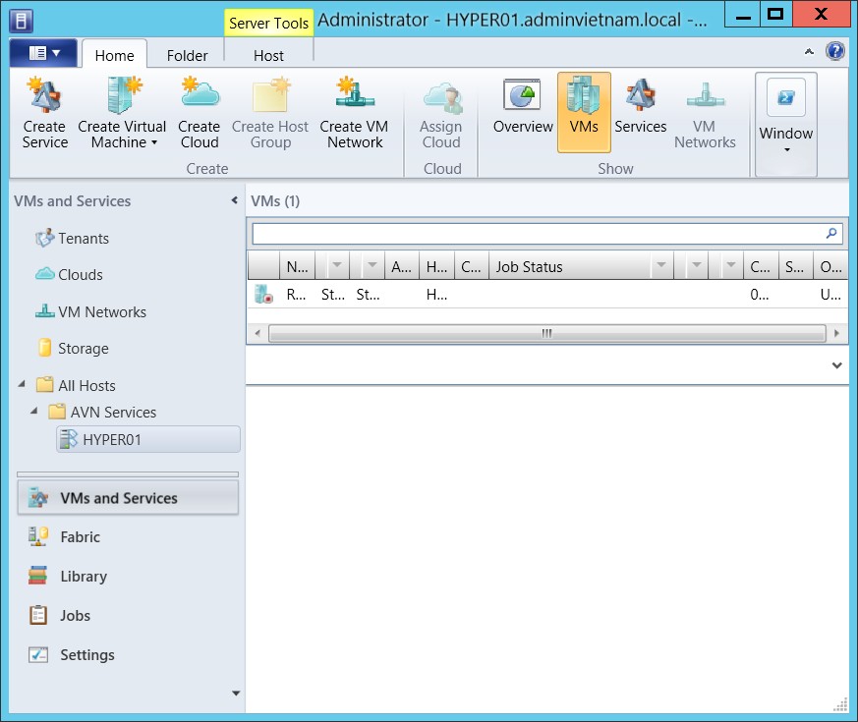
Task: Click the Create Service ribbon icon
Action: (x=45, y=113)
